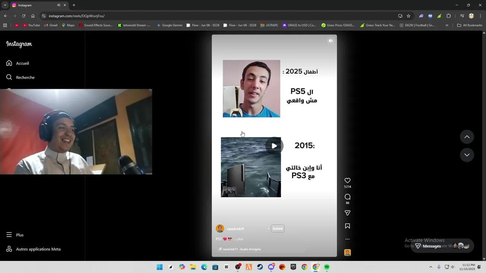The height and width of the screenshot is (273, 486).
Task: Open the audio thumbnail below the more options
Action: click(347, 253)
